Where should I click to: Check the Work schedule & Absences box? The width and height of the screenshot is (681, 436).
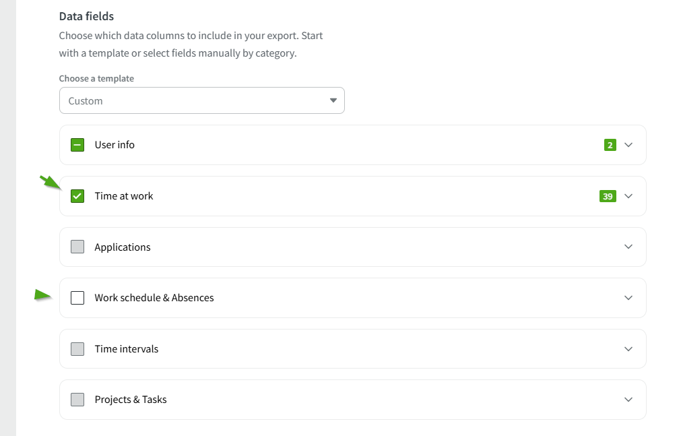pyautogui.click(x=77, y=298)
